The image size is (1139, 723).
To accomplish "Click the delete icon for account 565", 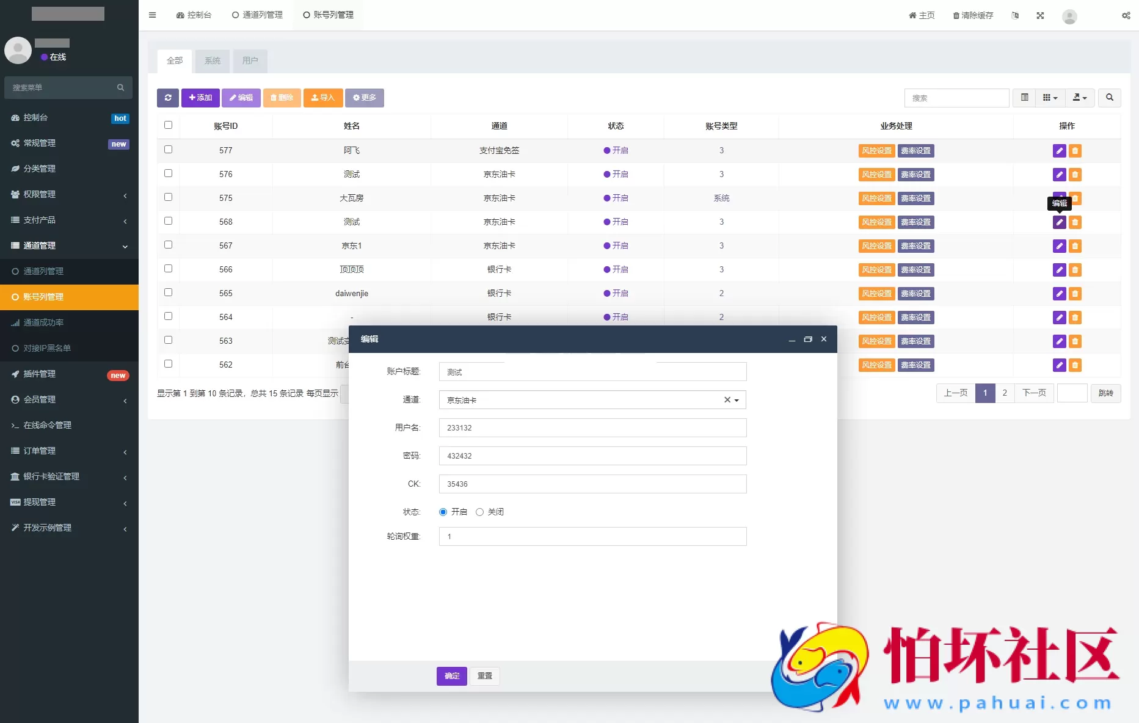I will 1075,294.
